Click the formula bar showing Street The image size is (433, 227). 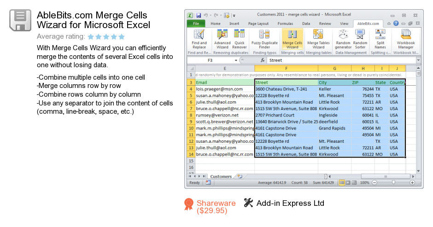[342, 60]
